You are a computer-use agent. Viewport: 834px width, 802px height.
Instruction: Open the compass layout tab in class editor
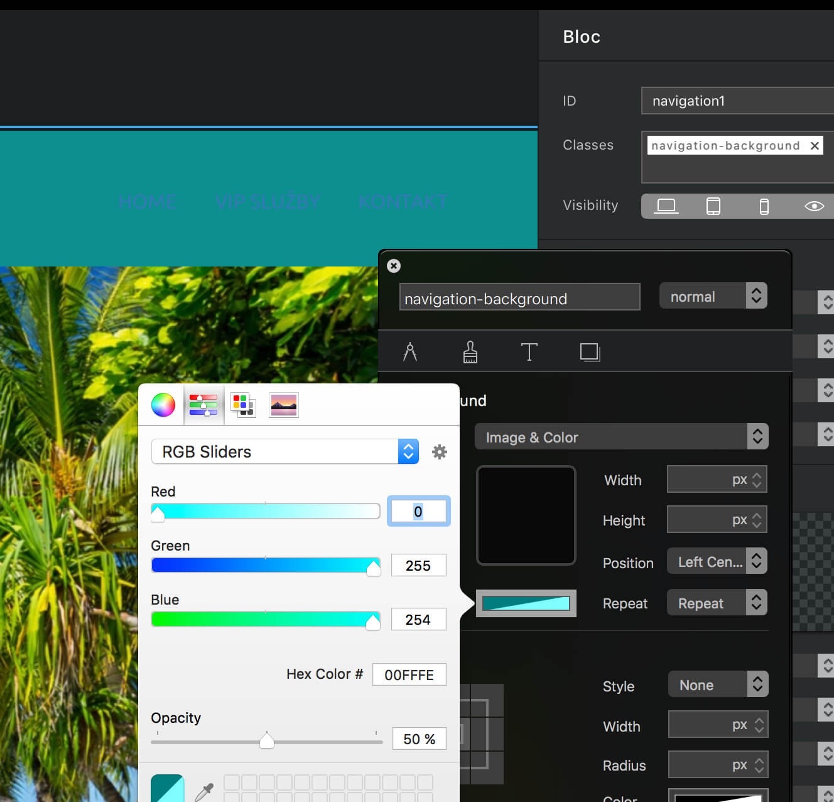[410, 352]
